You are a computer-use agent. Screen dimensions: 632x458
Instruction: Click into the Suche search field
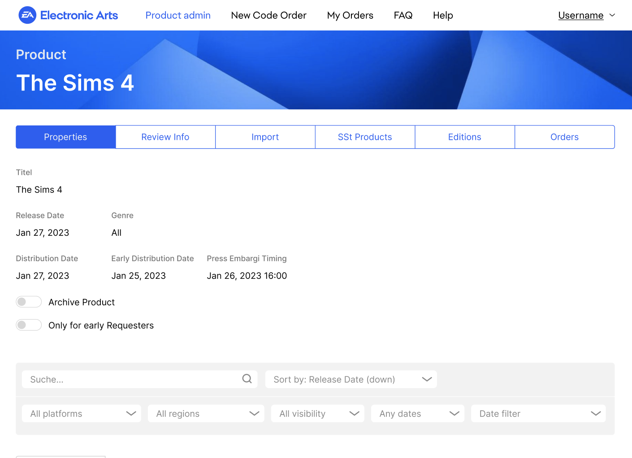pos(132,379)
